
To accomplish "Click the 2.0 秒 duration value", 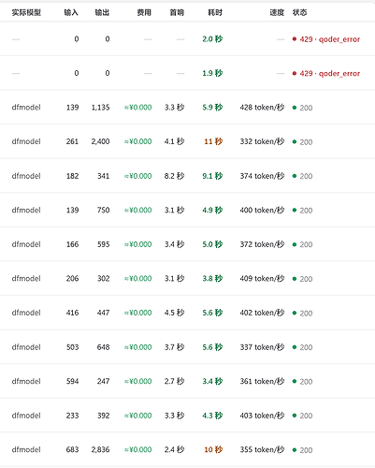I will coord(212,39).
